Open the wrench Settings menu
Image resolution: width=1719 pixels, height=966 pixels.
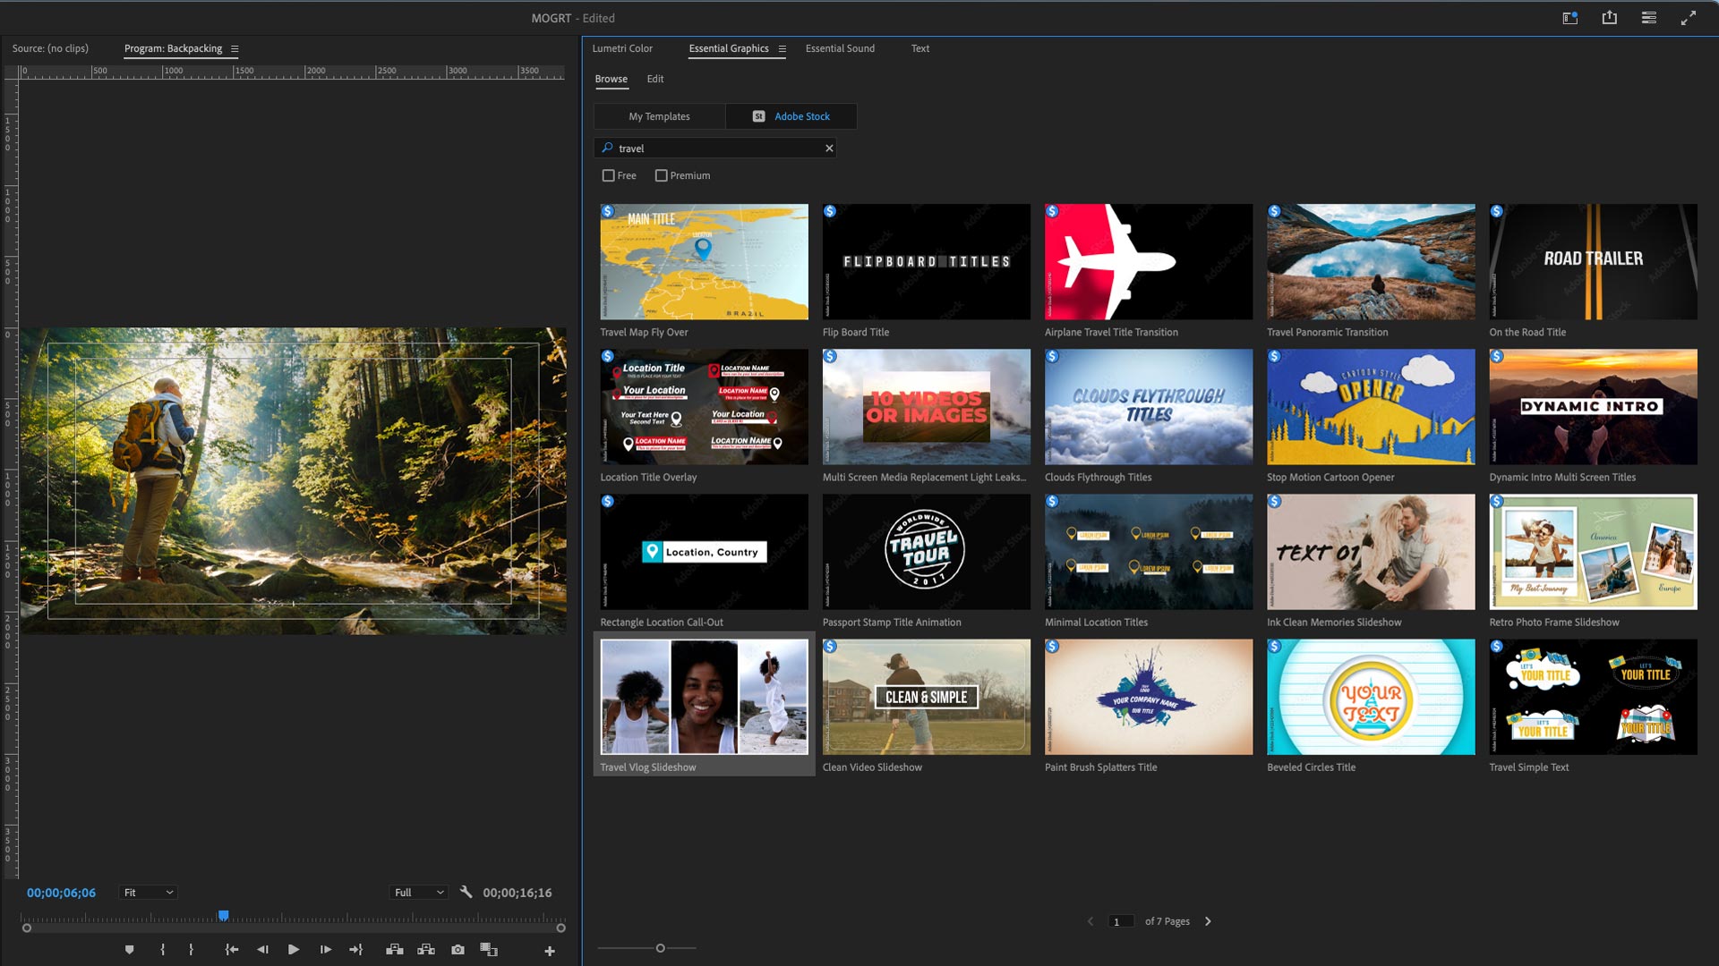466,892
